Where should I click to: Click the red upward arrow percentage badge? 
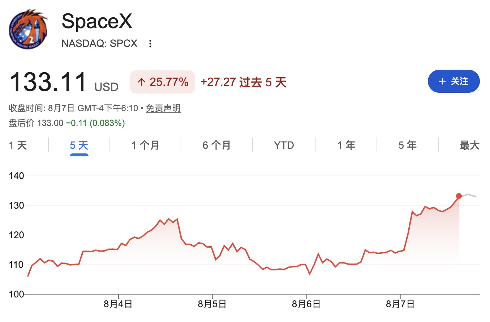162,82
